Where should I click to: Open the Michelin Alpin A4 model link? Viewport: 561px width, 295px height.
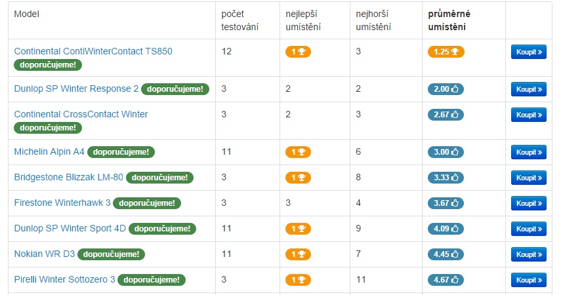tap(49, 152)
